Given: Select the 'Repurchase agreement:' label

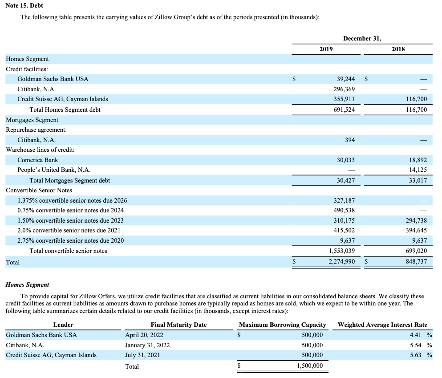Looking at the screenshot, I should [36, 130].
